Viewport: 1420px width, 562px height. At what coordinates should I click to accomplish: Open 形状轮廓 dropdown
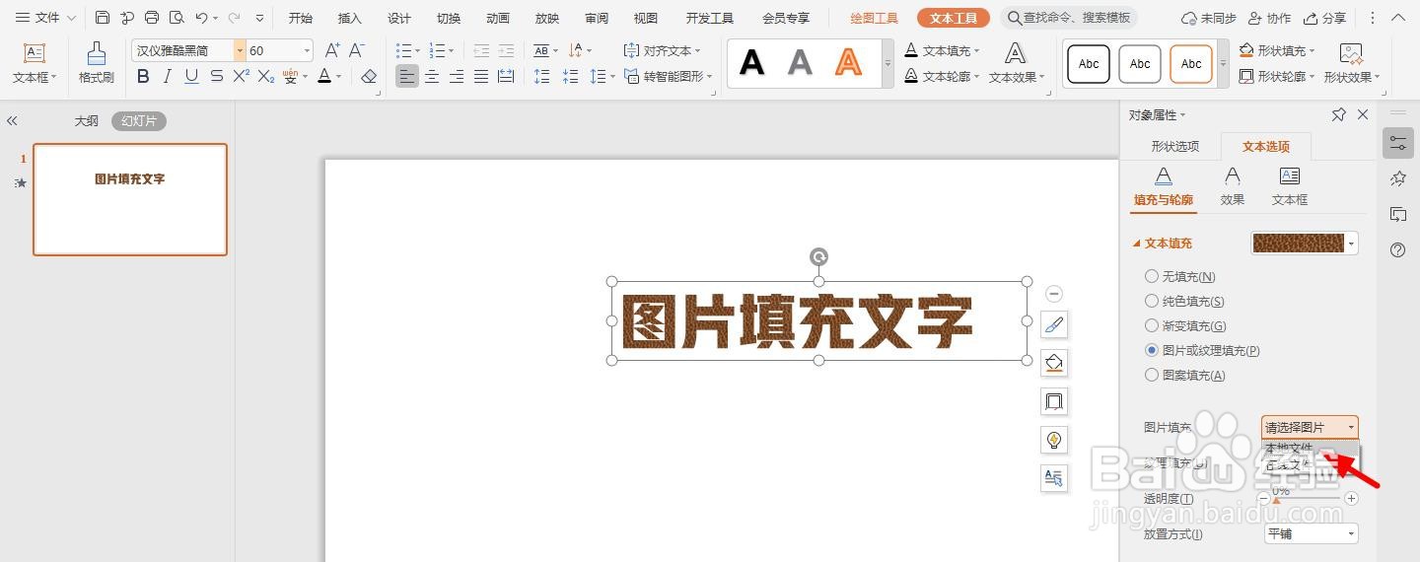click(1278, 76)
